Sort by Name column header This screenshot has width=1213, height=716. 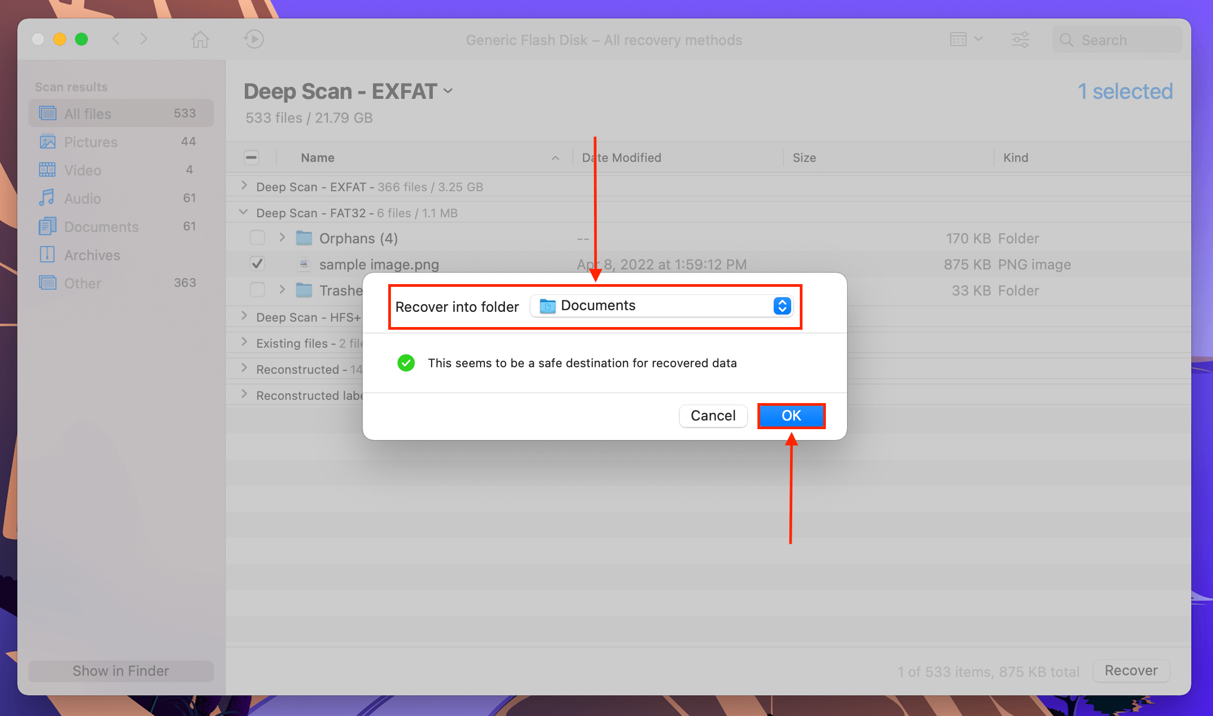318,158
